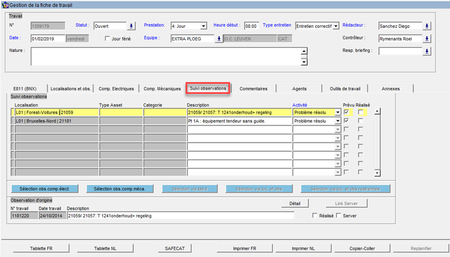Tick the Réalisé checkbox under Observation d'origine
This screenshot has height=257, width=450.
pos(315,215)
